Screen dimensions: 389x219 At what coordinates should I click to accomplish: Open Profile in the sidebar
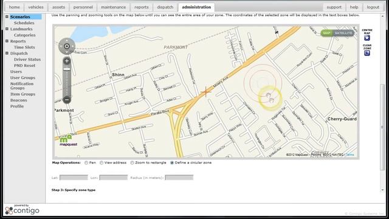[x=17, y=106]
